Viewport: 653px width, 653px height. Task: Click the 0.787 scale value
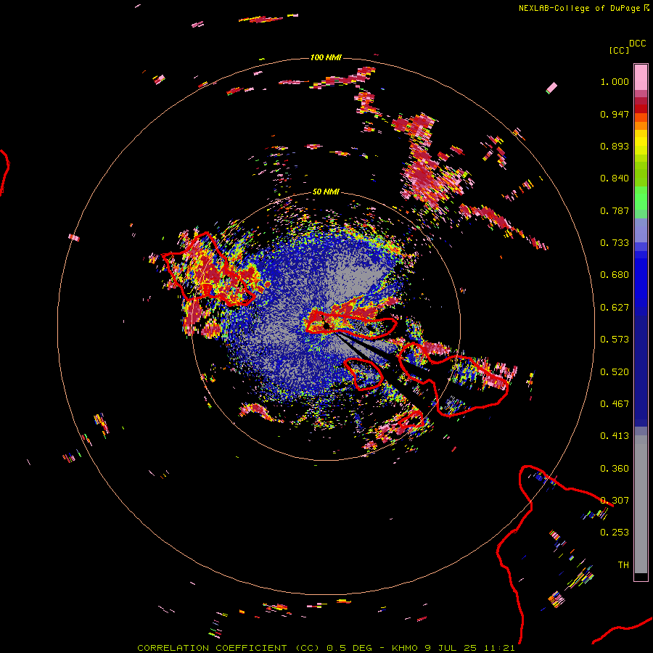615,210
